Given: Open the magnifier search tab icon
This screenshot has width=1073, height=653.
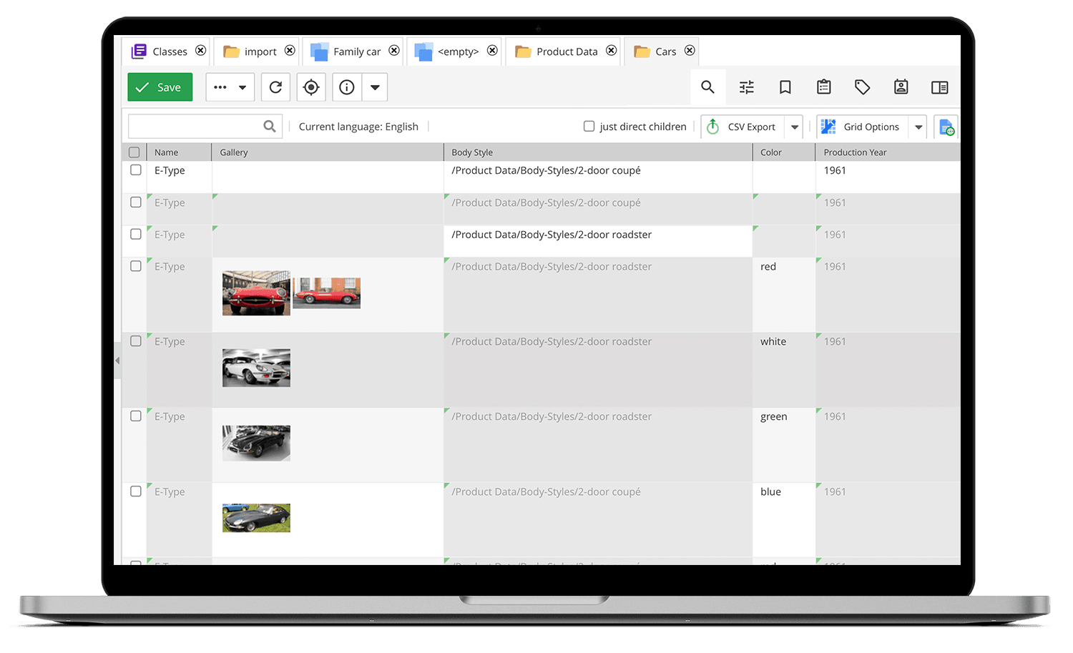Looking at the screenshot, I should (x=707, y=87).
